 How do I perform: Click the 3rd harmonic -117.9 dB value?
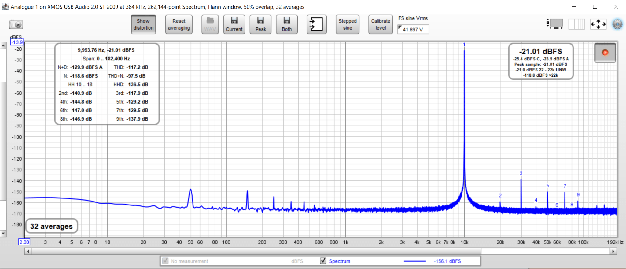[x=137, y=93]
